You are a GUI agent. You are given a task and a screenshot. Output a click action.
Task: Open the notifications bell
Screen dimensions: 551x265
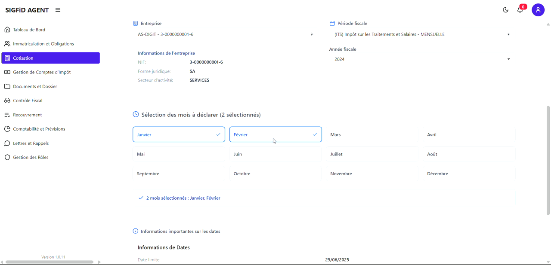[520, 10]
